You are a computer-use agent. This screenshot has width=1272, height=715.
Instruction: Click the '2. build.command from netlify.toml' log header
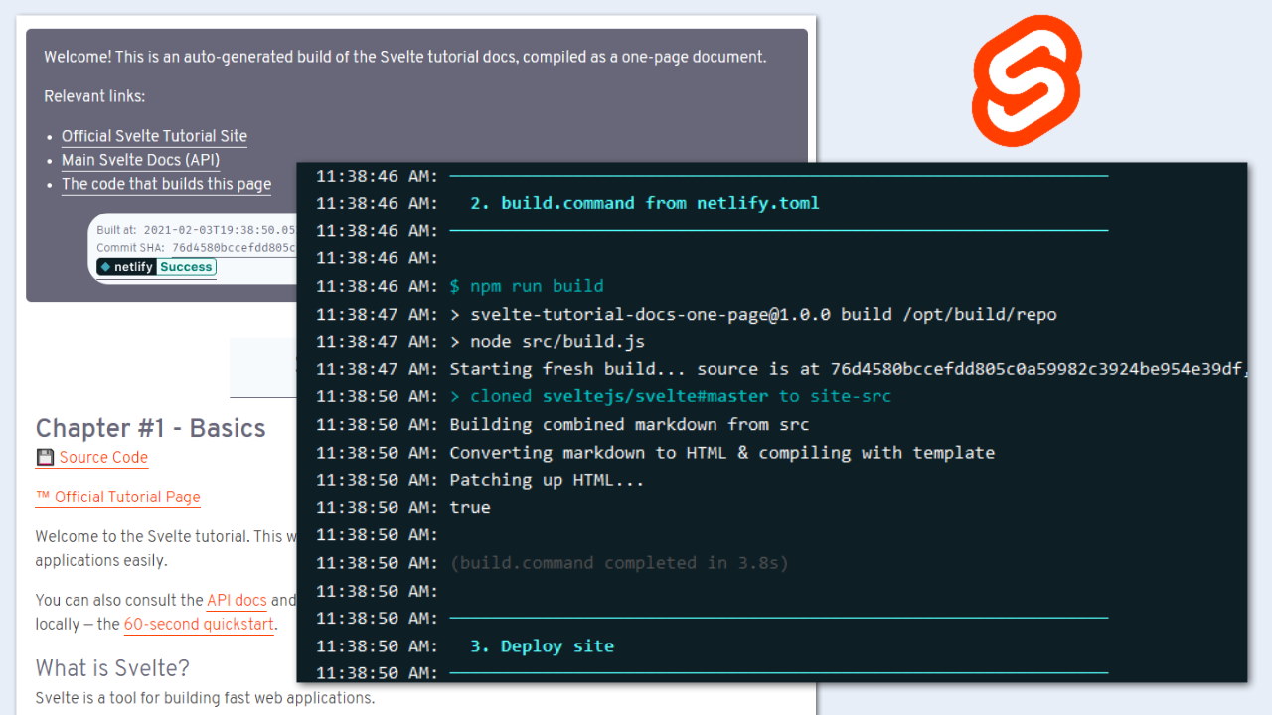point(644,203)
